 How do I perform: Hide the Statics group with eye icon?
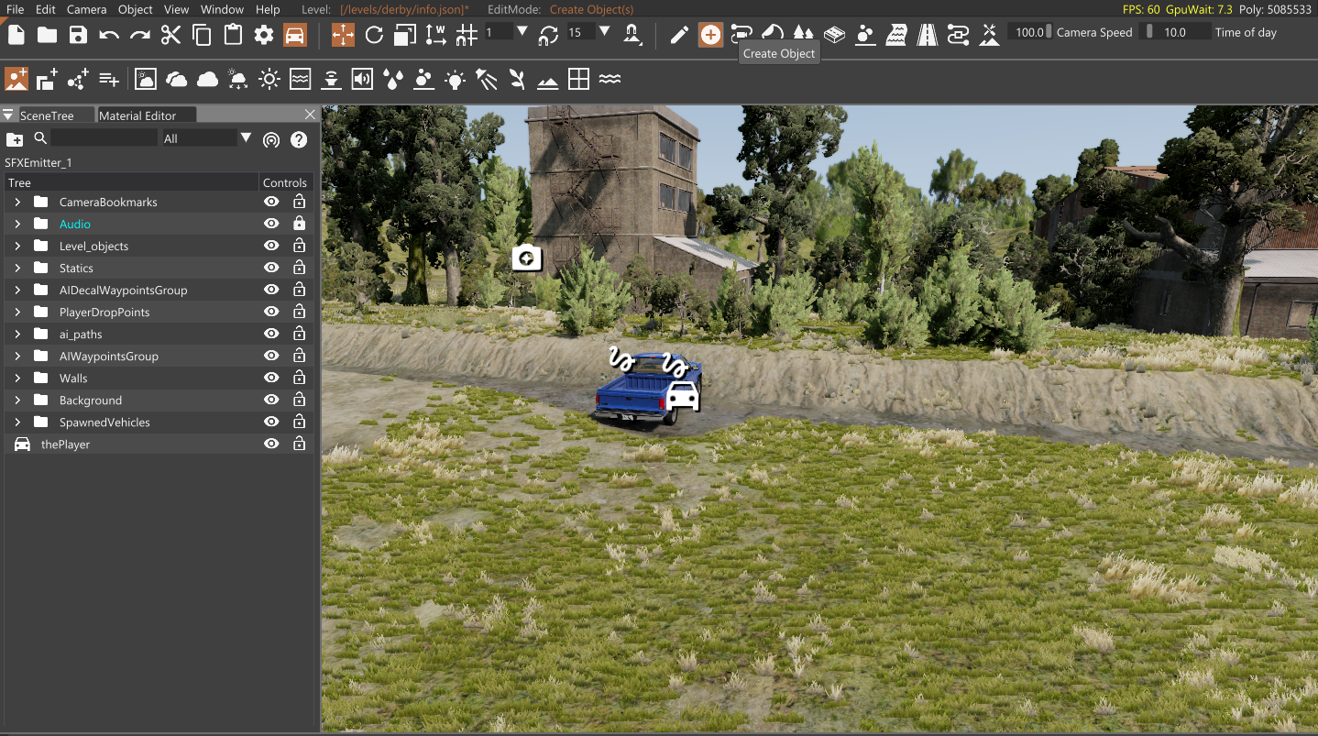[271, 268]
